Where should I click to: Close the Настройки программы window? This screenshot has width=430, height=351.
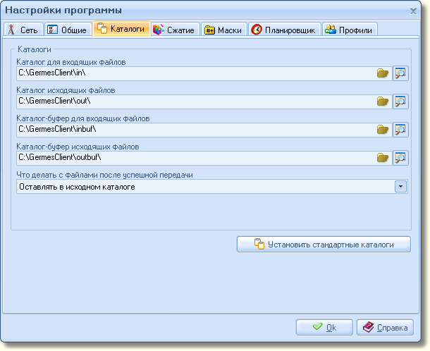[x=413, y=11]
